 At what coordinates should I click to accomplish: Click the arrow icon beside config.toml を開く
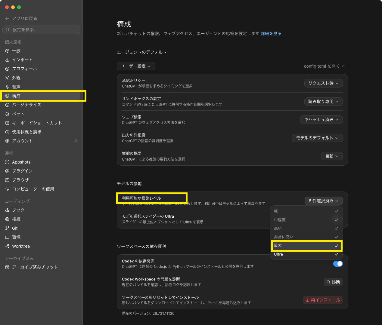tap(343, 66)
